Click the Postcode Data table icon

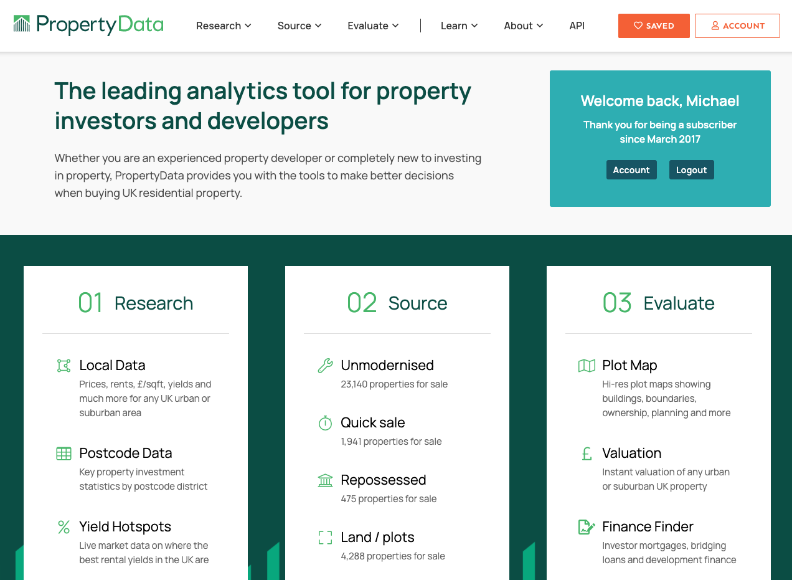tap(64, 454)
